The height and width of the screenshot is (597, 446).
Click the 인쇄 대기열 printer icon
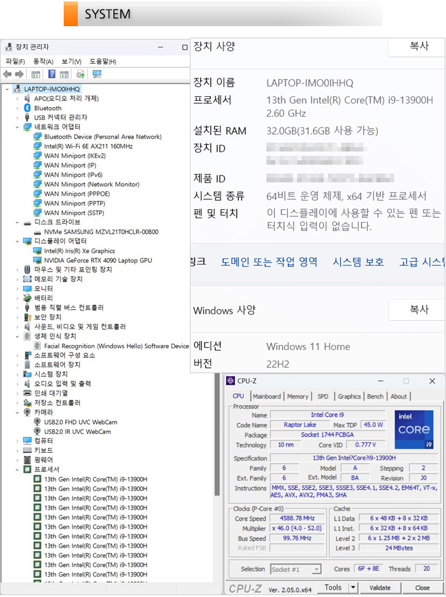27,394
